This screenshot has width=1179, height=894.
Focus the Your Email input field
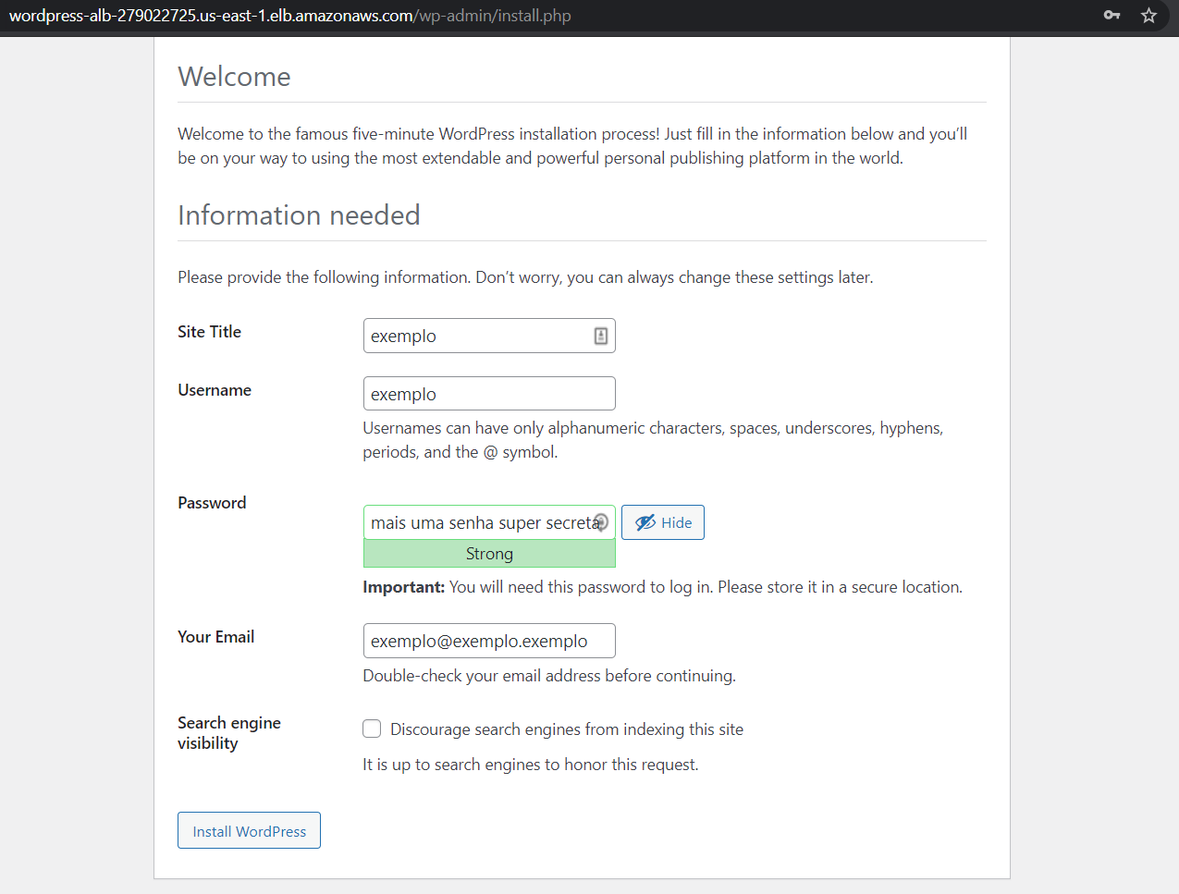click(x=489, y=641)
